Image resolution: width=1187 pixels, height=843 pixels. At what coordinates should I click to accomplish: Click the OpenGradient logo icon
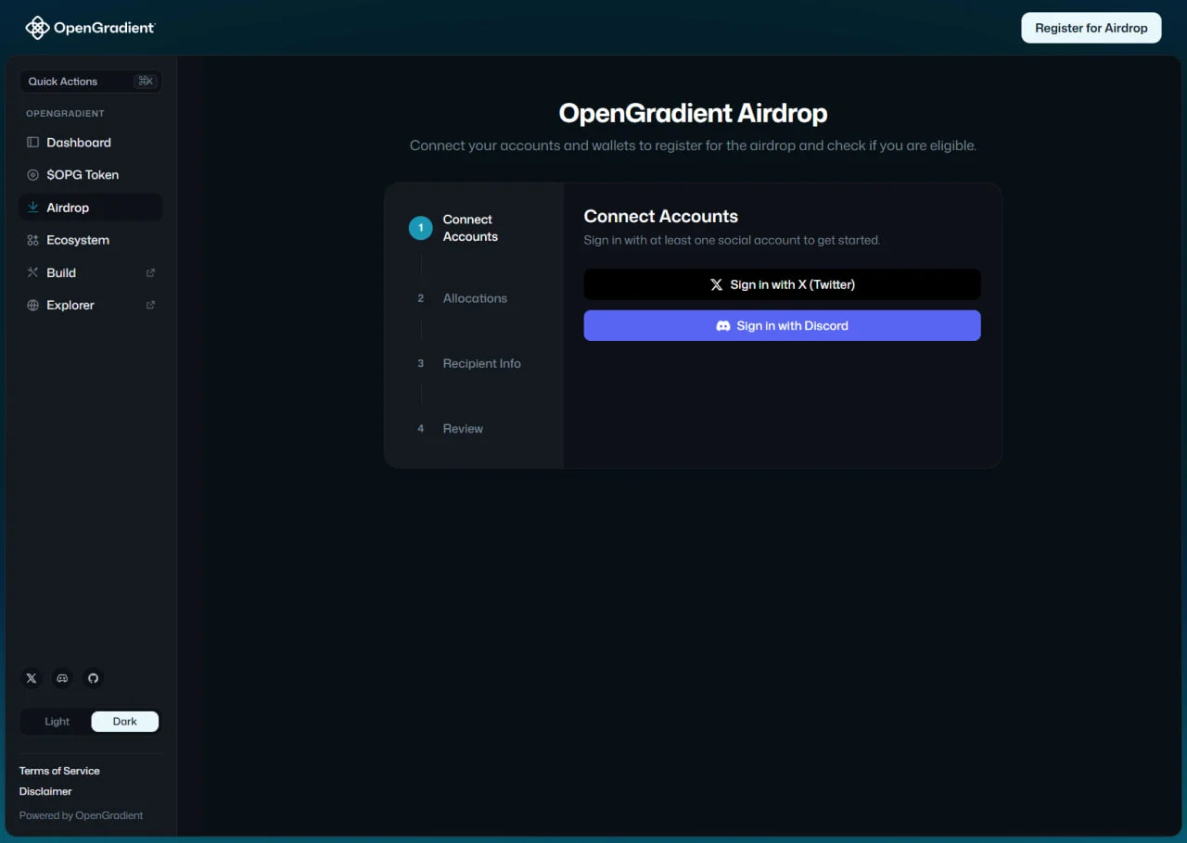[37, 28]
